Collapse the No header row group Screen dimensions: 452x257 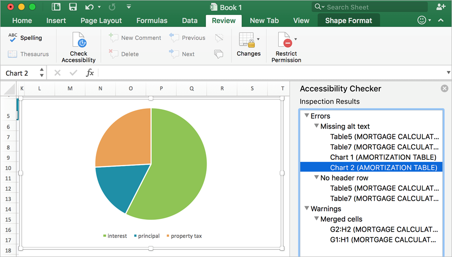317,177
